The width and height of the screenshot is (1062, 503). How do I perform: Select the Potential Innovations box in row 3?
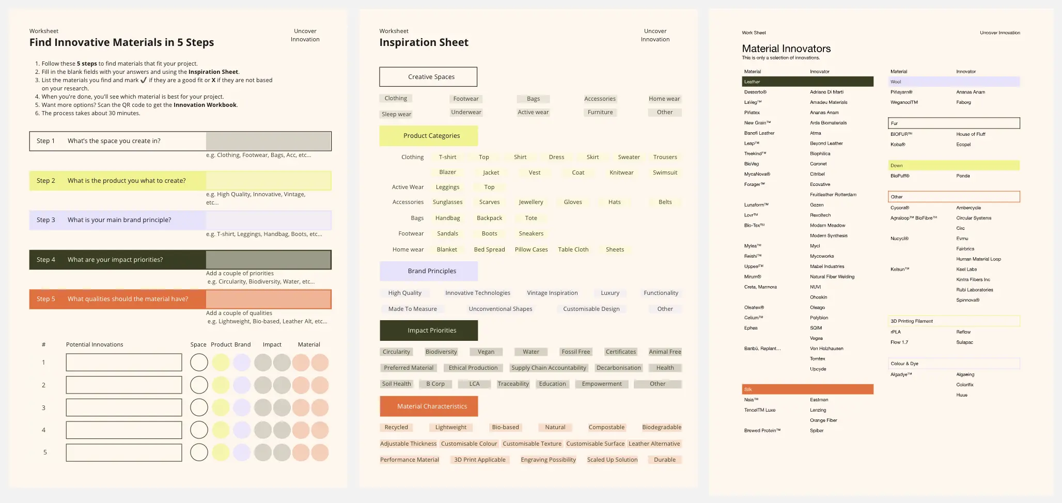click(x=124, y=407)
